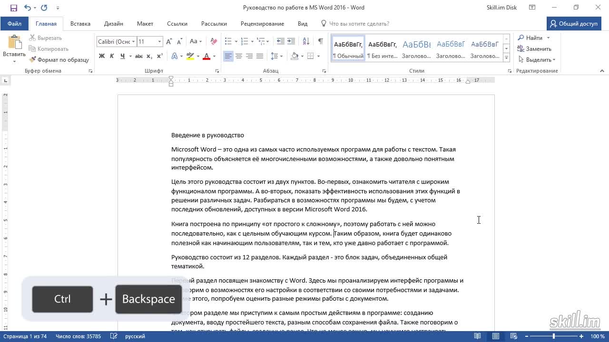Click the Заменить button
The width and height of the screenshot is (609, 342).
click(x=534, y=49)
